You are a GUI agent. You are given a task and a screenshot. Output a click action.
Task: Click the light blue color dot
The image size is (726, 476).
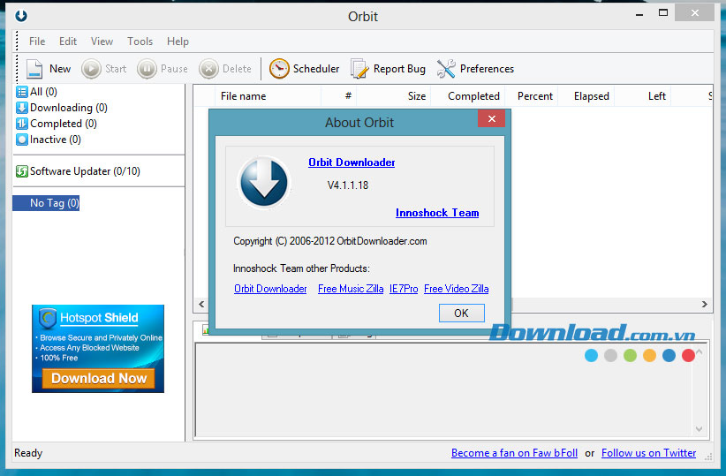591,356
